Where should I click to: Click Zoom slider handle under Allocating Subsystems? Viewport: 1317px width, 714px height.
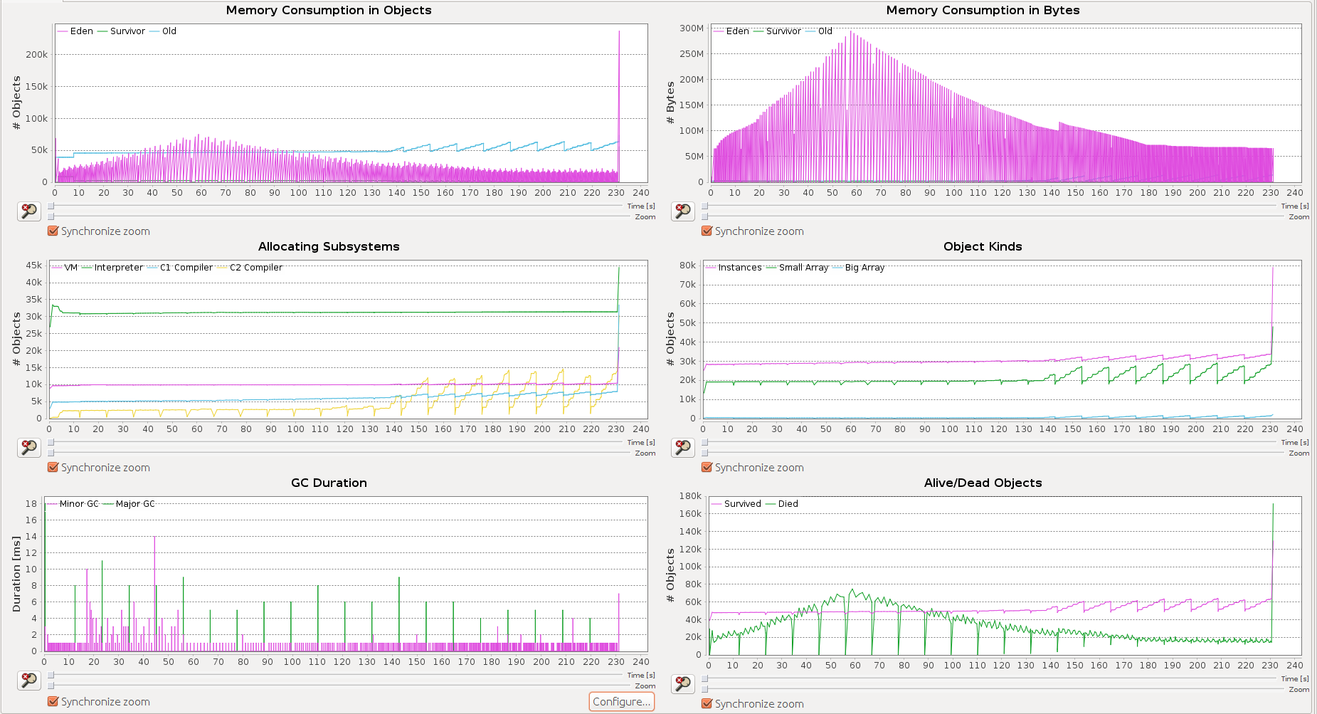coord(51,453)
